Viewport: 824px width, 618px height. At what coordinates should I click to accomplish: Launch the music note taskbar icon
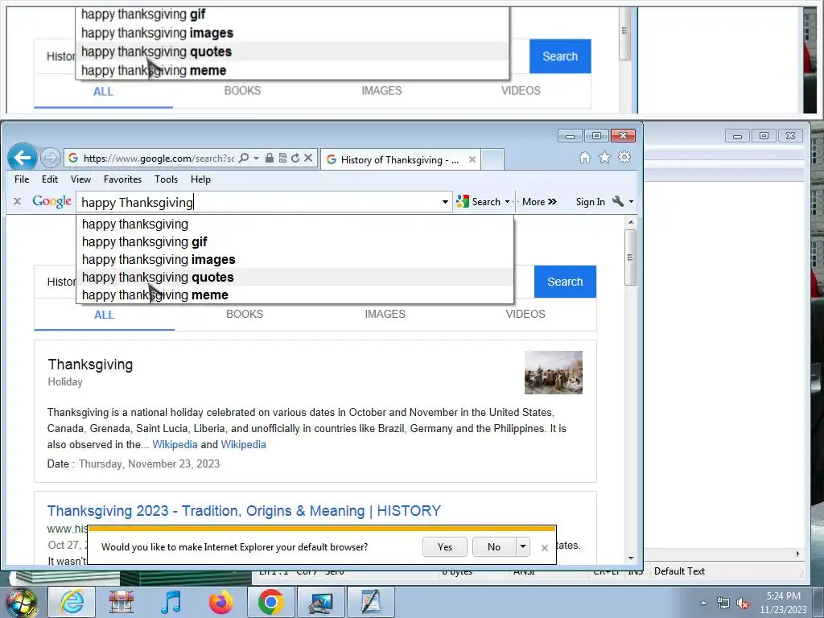[171, 602]
